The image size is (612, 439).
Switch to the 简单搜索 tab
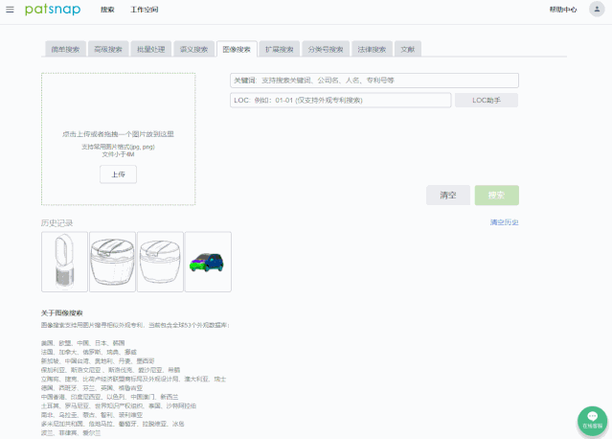click(x=65, y=49)
